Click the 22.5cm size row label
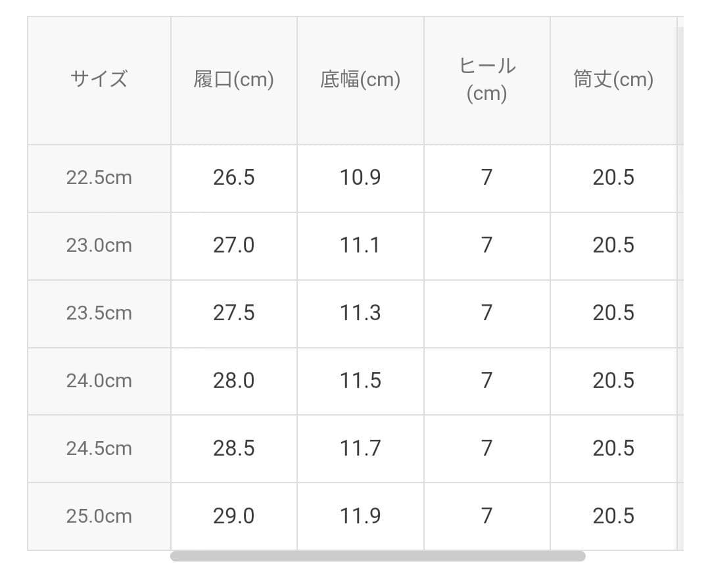Image resolution: width=710 pixels, height=574 pixels. click(99, 178)
